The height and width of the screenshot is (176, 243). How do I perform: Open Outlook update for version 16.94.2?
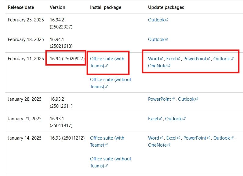pos(158,20)
